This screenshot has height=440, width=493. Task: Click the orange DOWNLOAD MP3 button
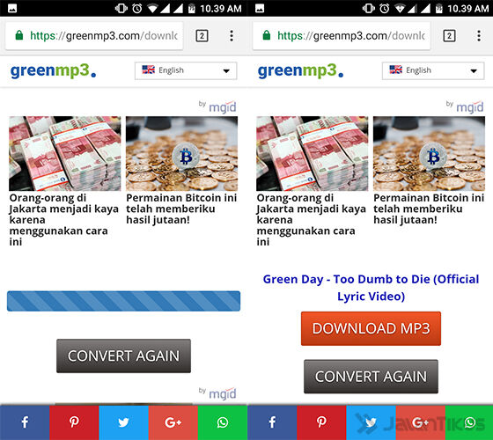(371, 328)
